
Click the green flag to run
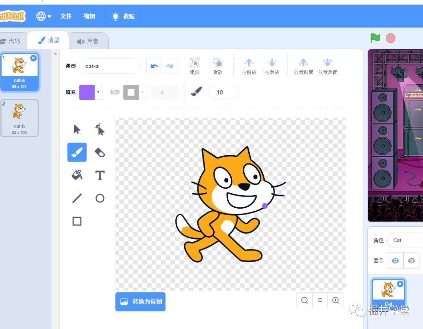click(x=375, y=38)
